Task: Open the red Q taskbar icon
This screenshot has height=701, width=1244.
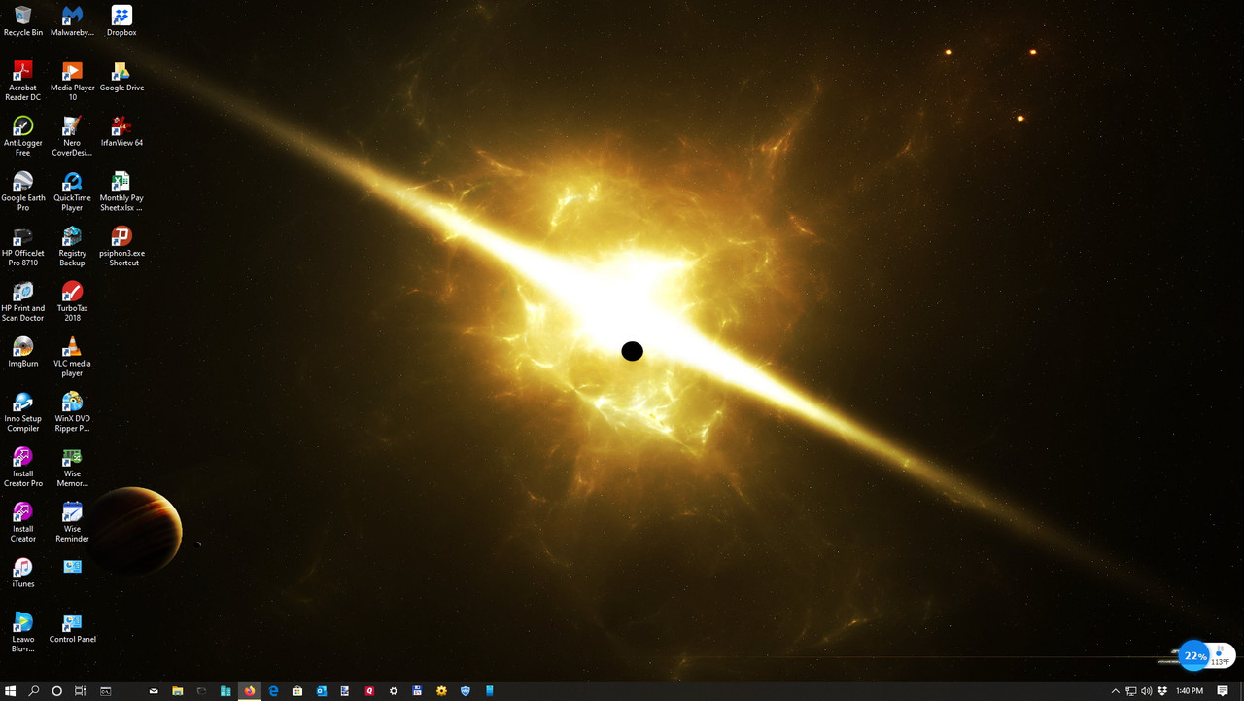Action: [x=369, y=691]
